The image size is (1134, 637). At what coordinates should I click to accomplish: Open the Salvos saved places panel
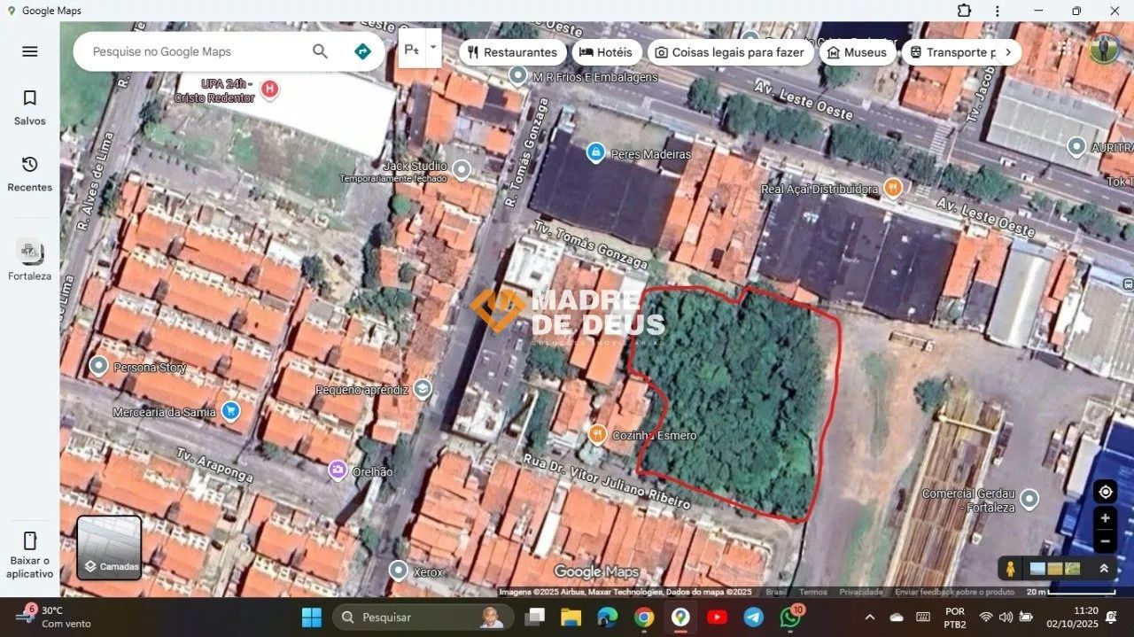29,107
